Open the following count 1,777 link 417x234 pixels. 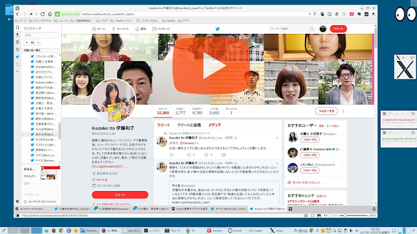click(x=180, y=111)
